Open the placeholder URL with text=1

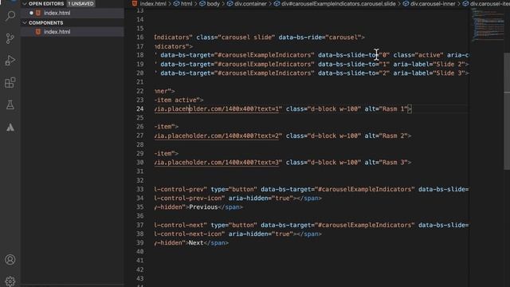tap(217, 109)
